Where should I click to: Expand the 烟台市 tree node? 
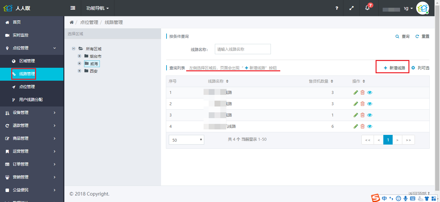point(79,56)
